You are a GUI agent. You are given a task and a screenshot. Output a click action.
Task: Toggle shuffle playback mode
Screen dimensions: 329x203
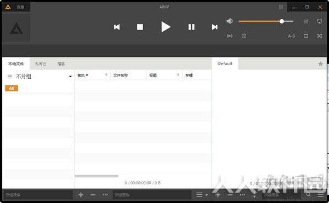tap(319, 36)
